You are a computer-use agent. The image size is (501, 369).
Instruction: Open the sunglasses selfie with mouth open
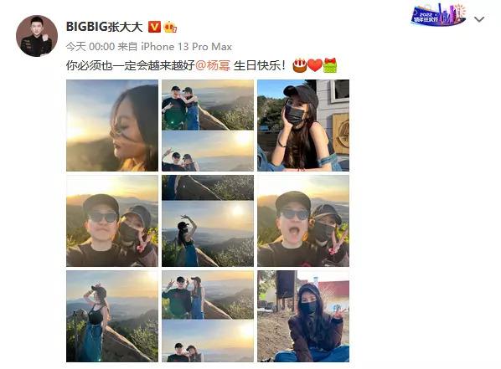(303, 221)
